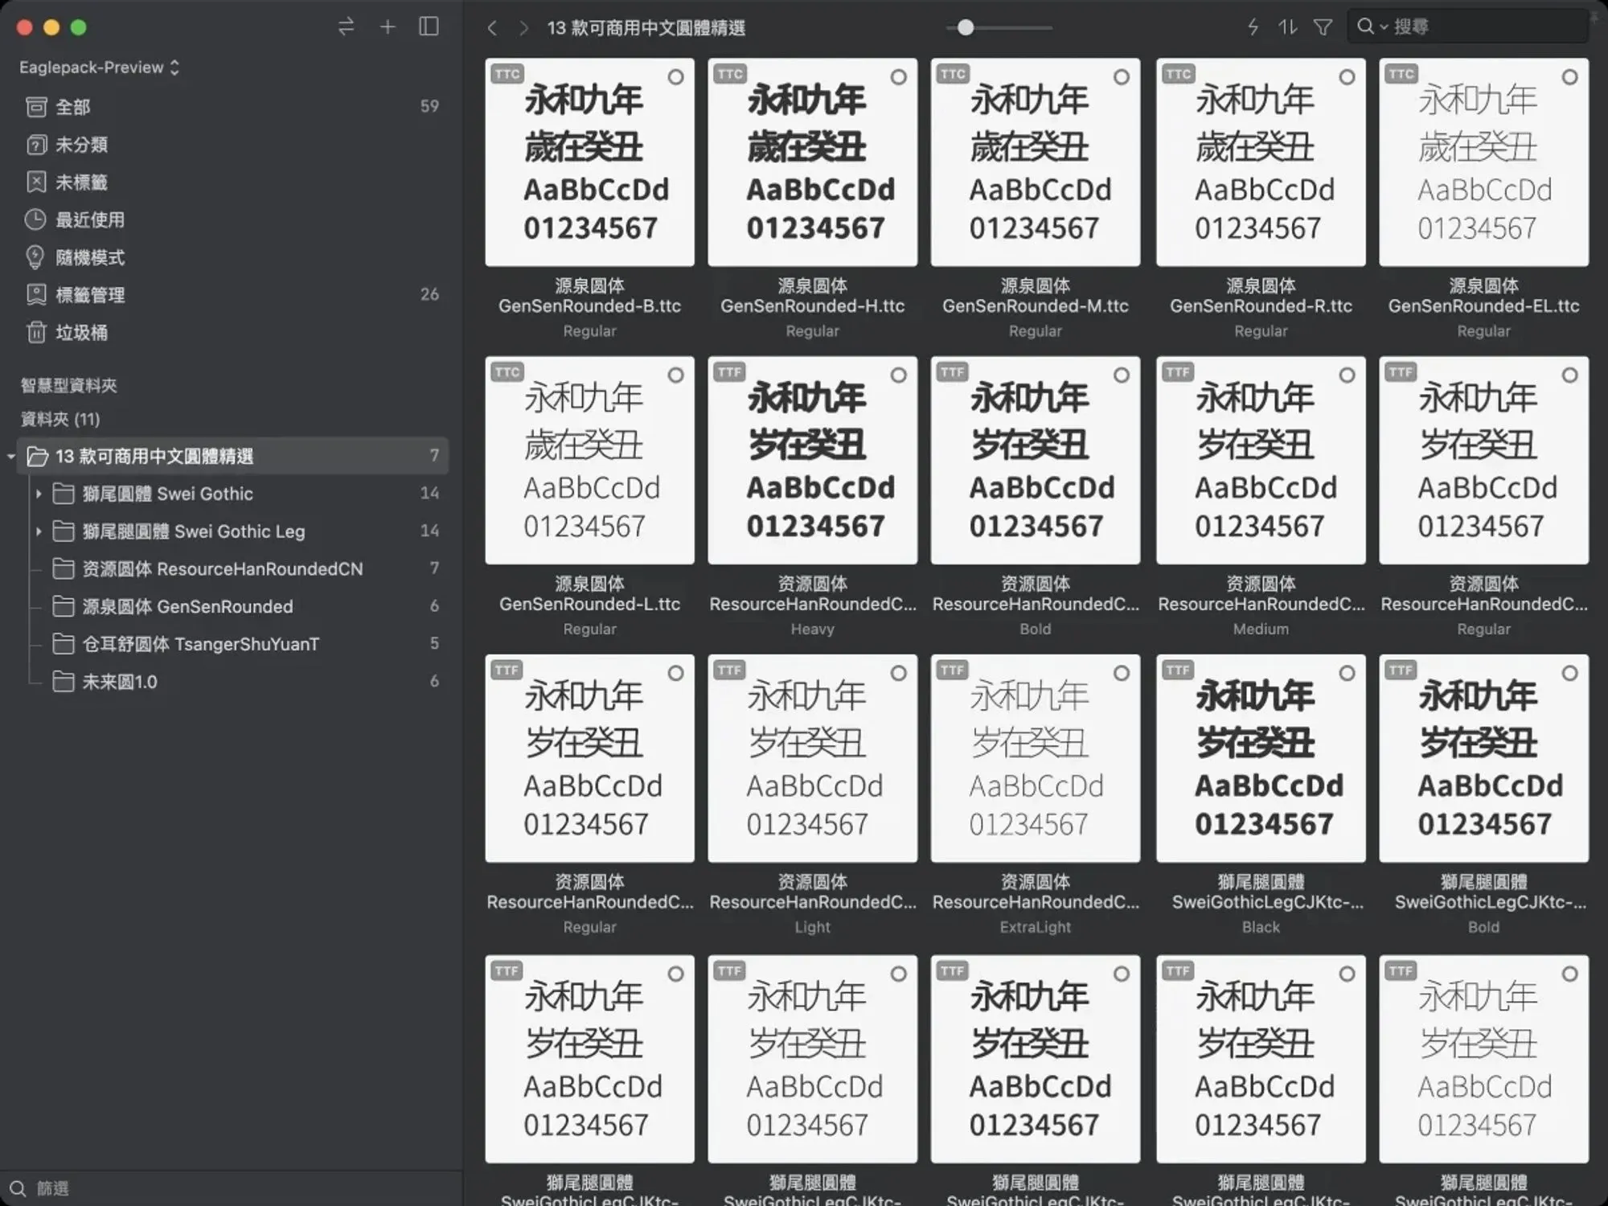Select the circle on GenSenRounded-B.ttc thumbnail
The width and height of the screenshot is (1608, 1206).
pos(676,77)
